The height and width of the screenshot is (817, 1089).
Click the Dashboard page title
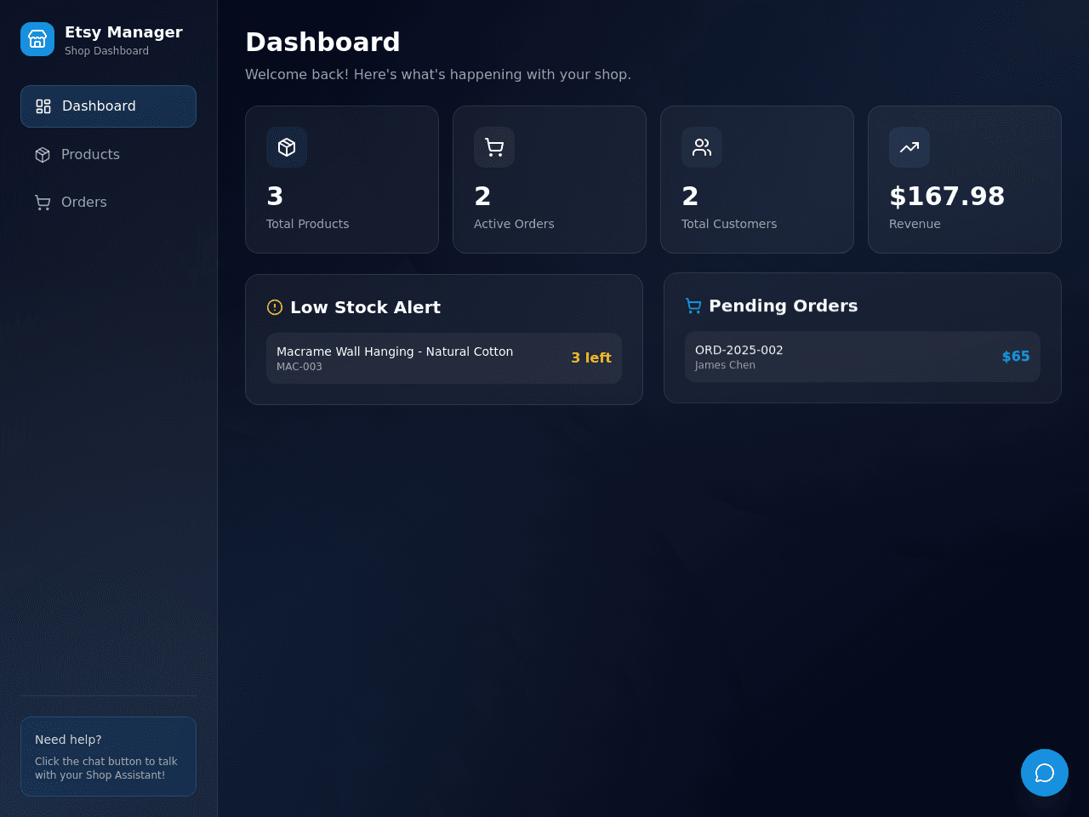[322, 42]
